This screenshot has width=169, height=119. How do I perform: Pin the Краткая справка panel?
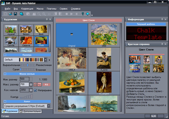[x=162, y=44]
